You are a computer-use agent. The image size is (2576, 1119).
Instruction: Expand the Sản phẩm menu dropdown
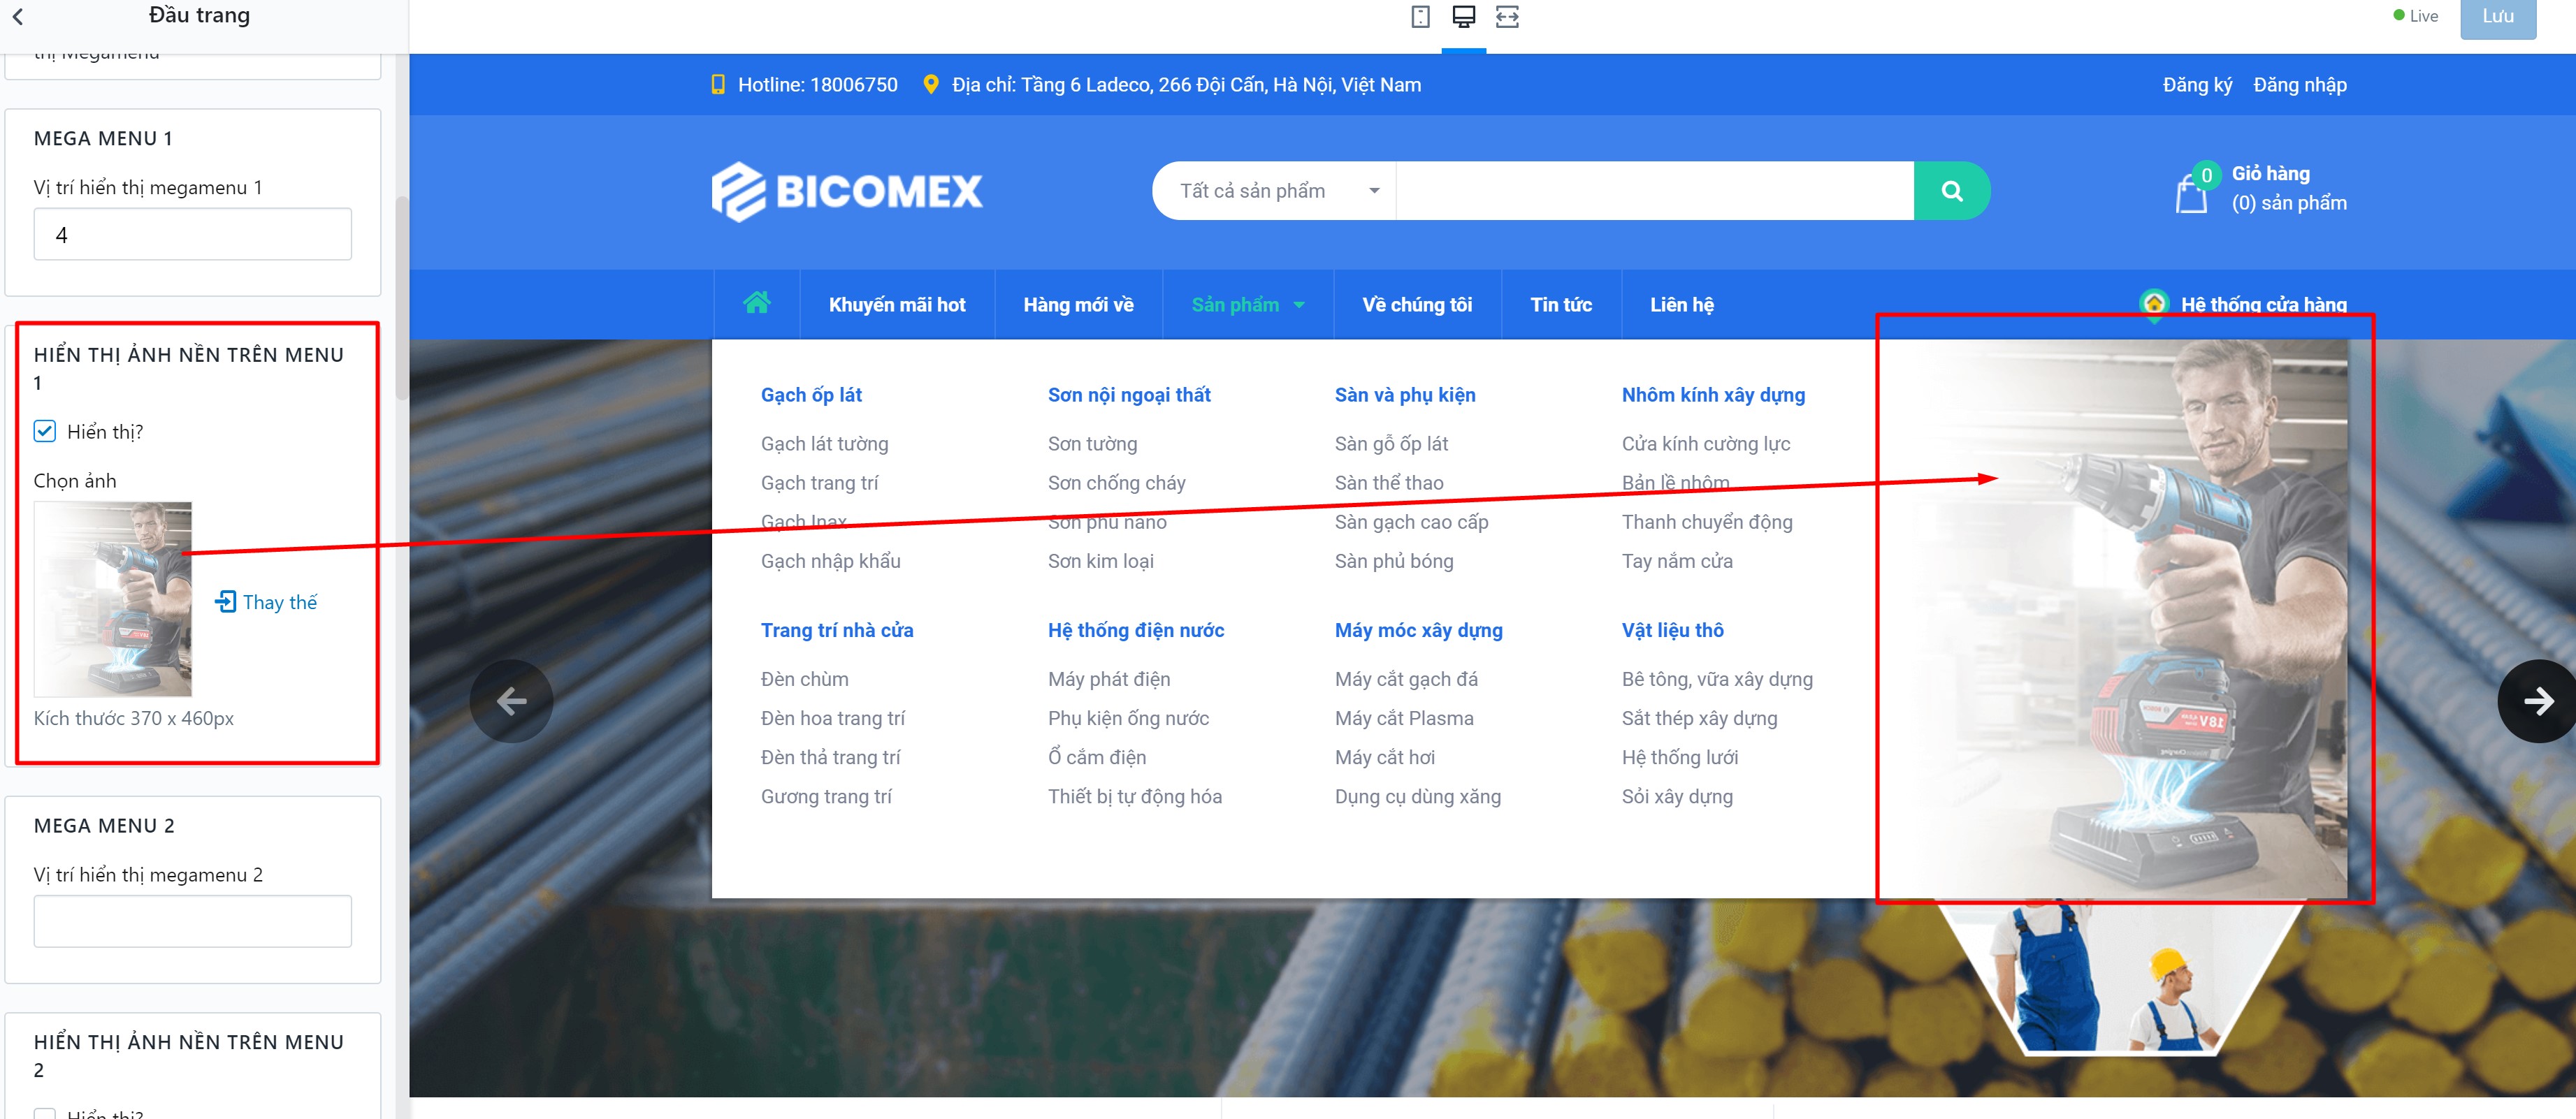[x=1247, y=305]
